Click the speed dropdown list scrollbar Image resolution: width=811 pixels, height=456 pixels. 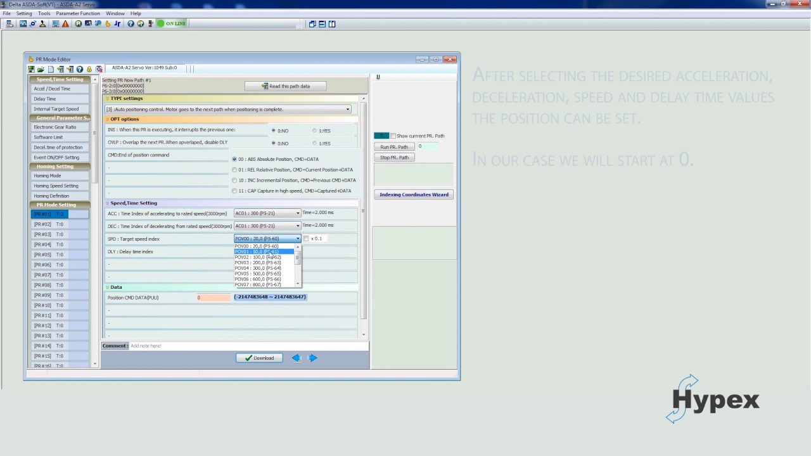297,265
